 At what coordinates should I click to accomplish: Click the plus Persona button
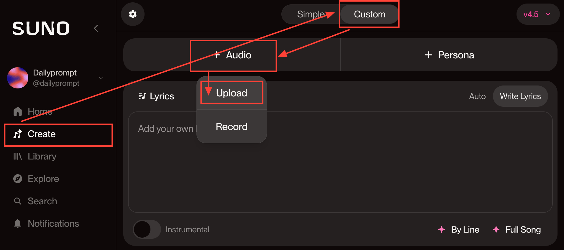[x=449, y=55]
